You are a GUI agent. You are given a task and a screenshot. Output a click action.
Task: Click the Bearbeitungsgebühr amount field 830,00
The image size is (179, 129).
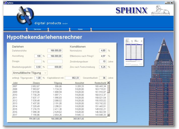coord(55,67)
